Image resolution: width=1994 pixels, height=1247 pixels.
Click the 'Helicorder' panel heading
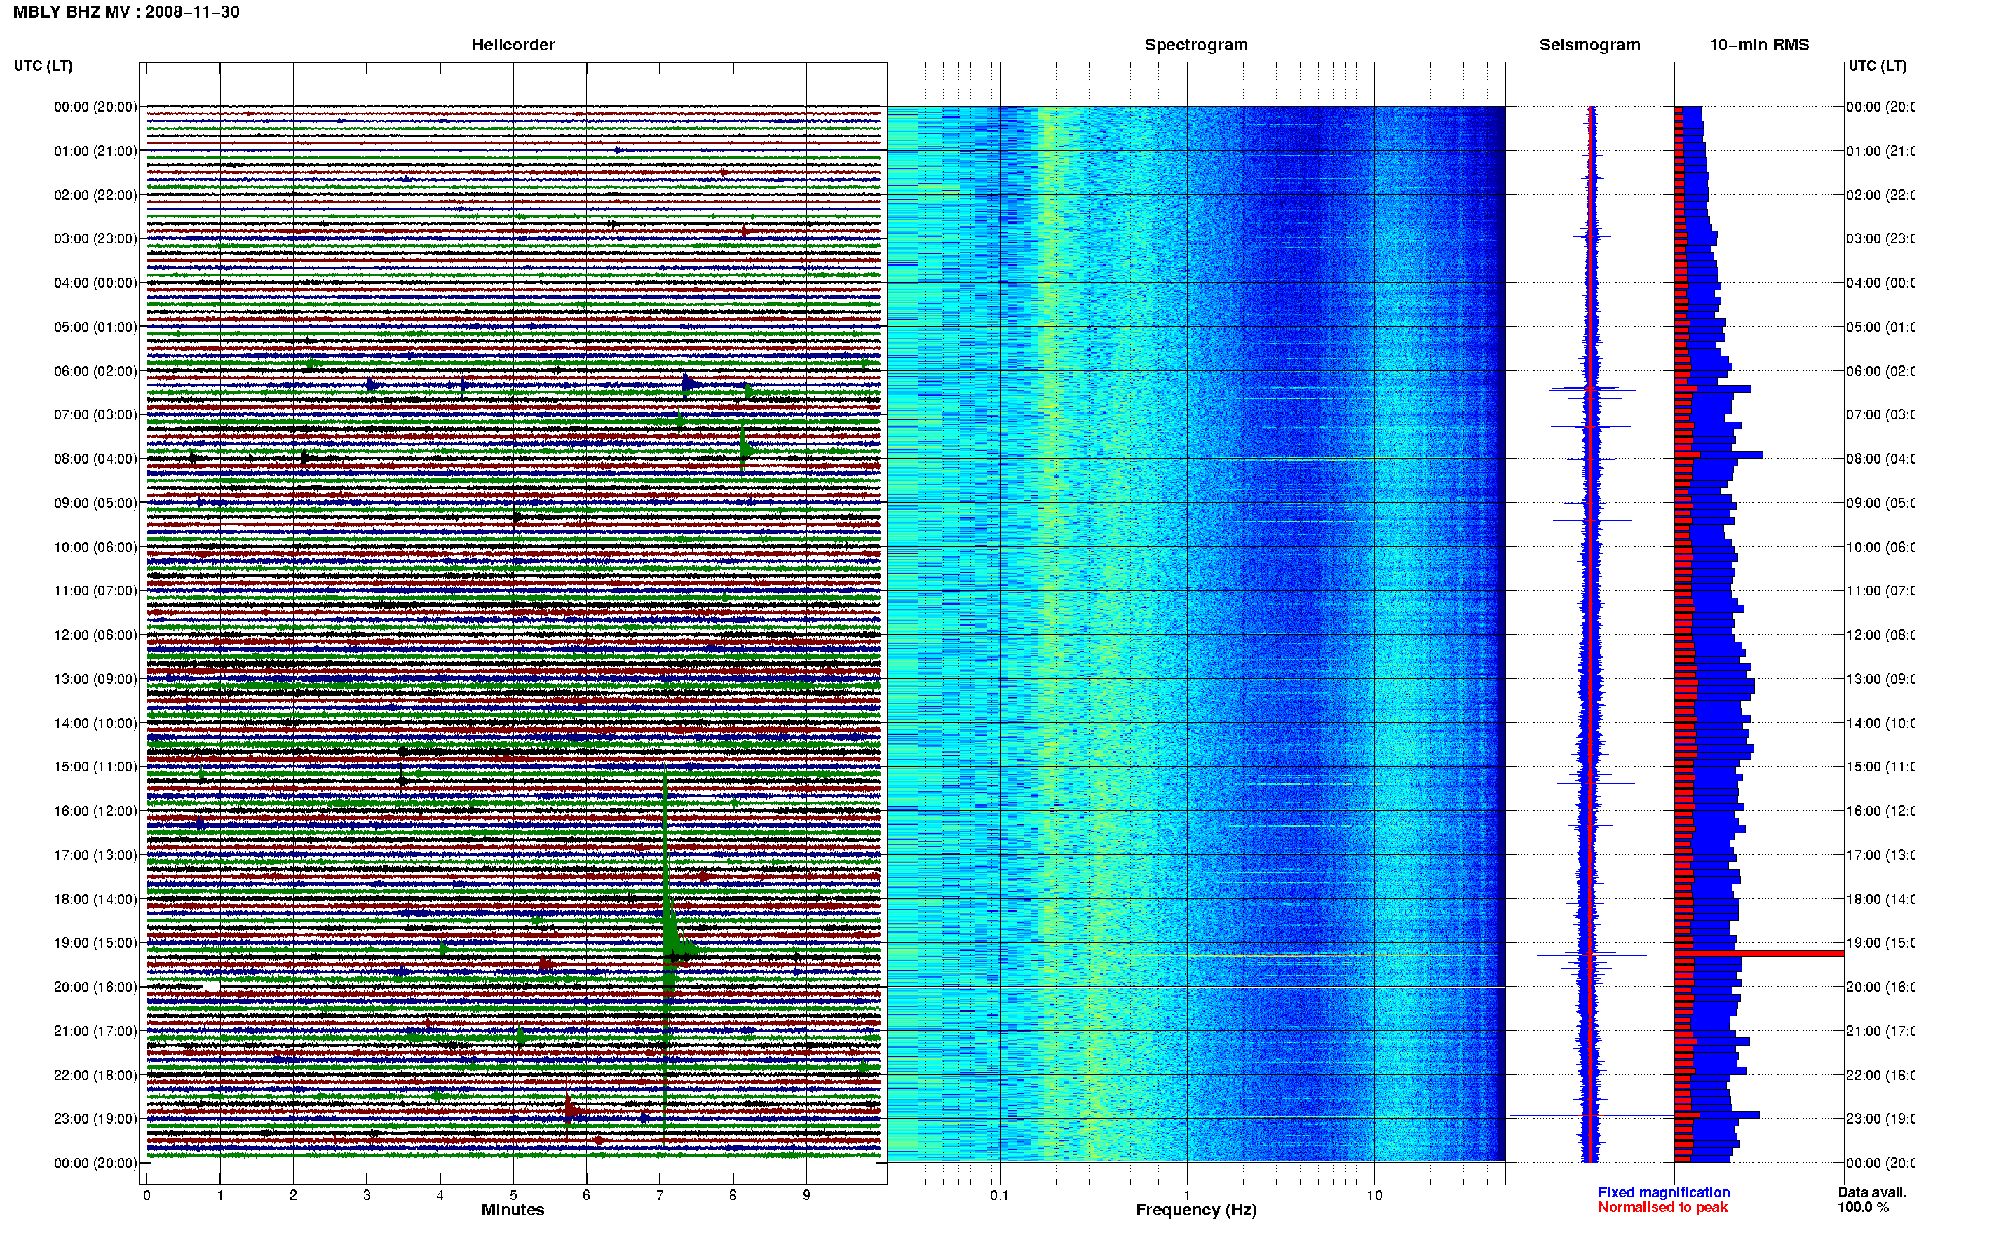(x=513, y=46)
